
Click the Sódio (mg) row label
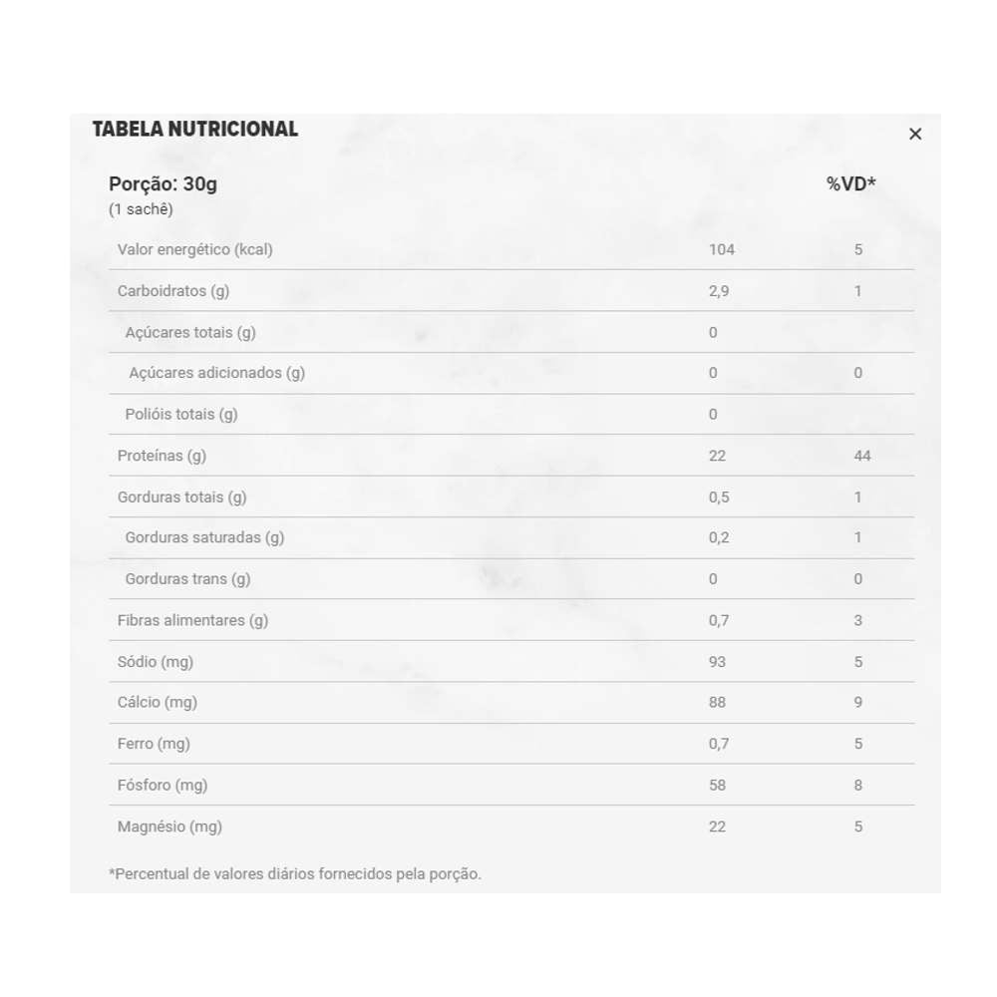(x=156, y=662)
